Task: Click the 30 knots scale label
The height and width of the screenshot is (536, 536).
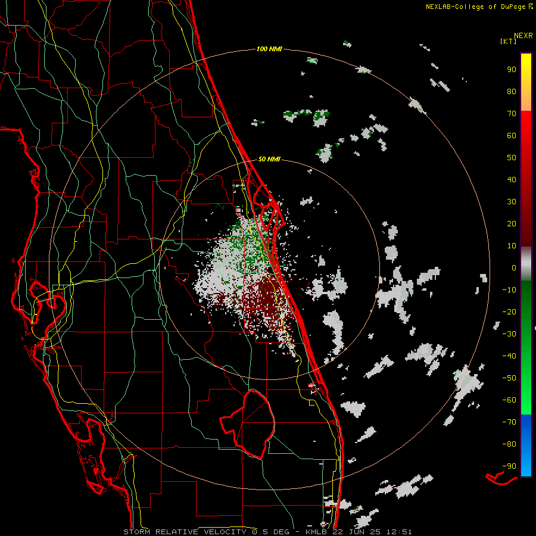Action: [512, 202]
